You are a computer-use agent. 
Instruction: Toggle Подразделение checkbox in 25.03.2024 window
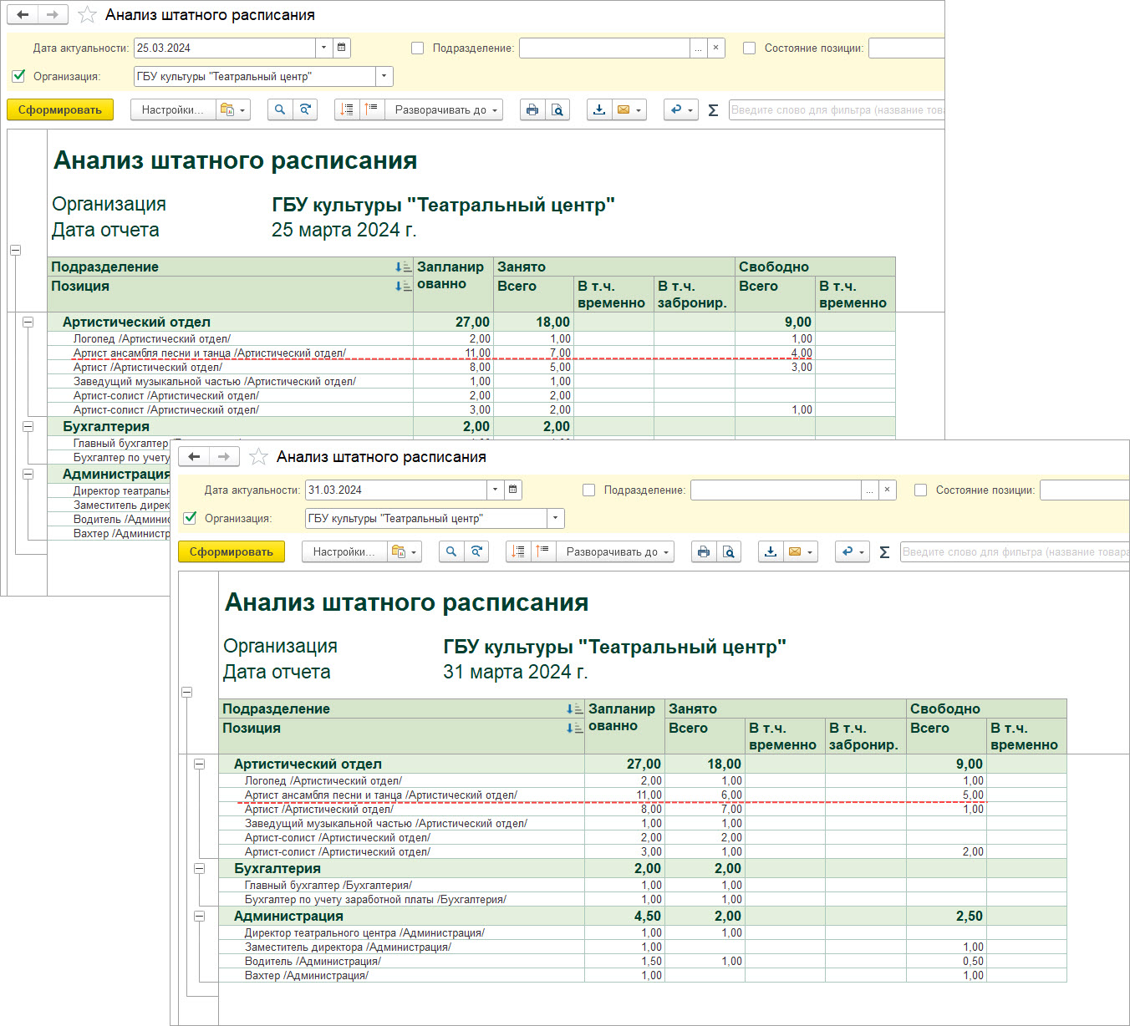(418, 48)
